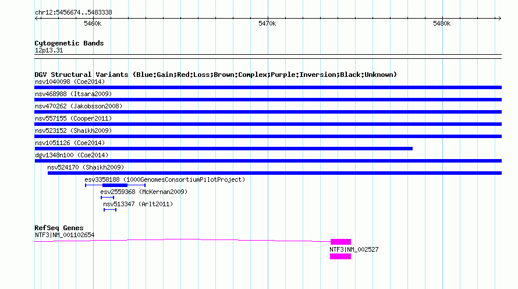Click the blue bar under nsv470262
Viewport: 518px width, 289px height.
[x=268, y=112]
